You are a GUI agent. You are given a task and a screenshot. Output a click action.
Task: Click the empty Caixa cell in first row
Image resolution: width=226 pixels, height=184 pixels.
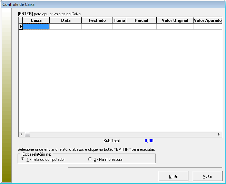(x=36, y=27)
